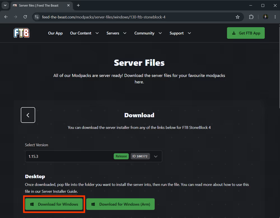Click the browser forward arrow

15,17
